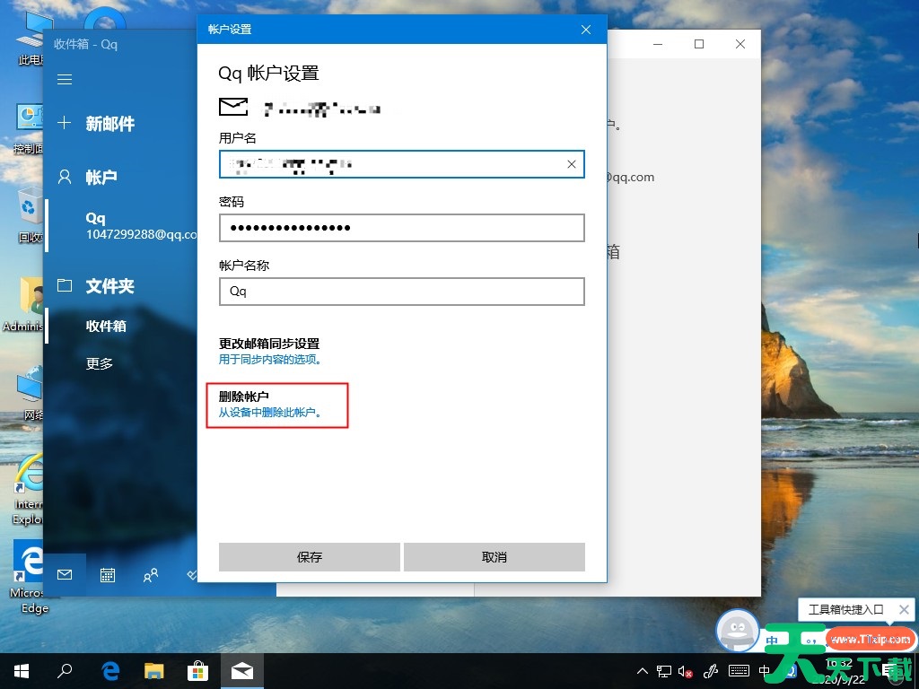This screenshot has height=689, width=919.
Task: Clear the 用户名 field using the X icon
Action: coord(571,164)
